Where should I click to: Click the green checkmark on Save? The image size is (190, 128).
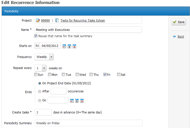(x=175, y=22)
